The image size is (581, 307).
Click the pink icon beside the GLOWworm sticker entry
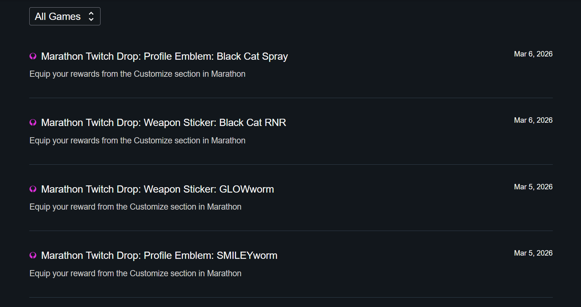coord(33,189)
